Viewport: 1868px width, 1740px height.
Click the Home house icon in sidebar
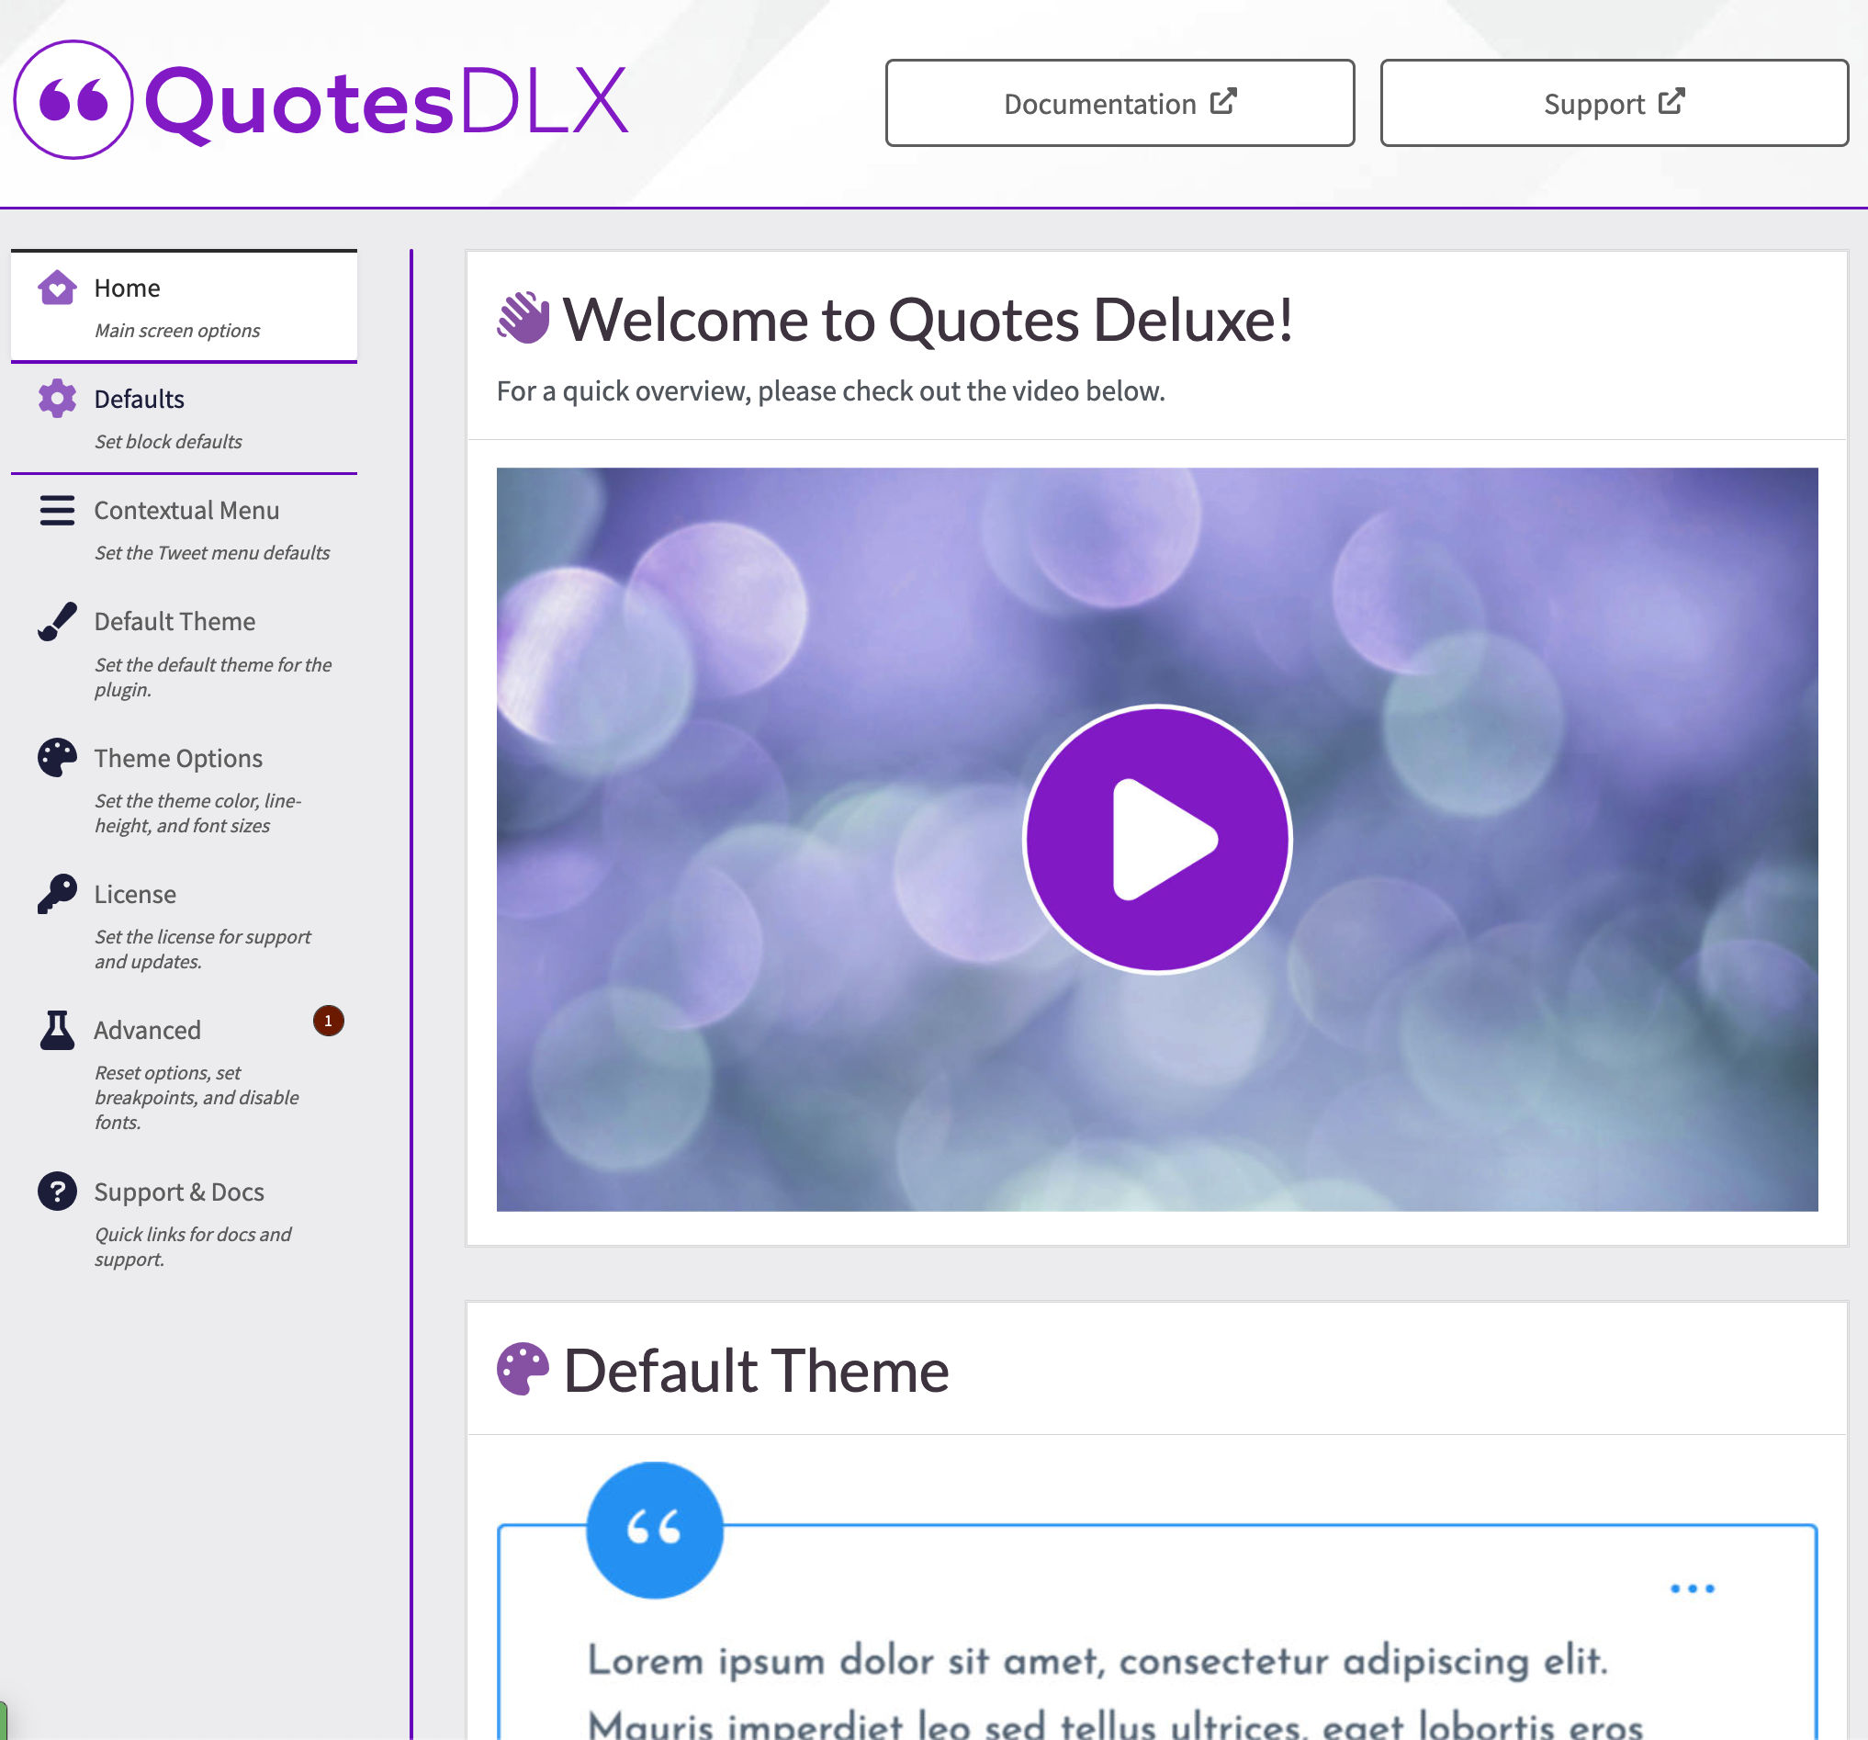point(57,288)
